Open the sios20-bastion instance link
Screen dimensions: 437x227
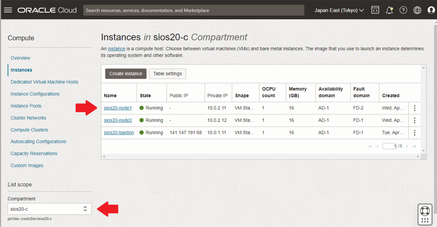[x=119, y=132]
